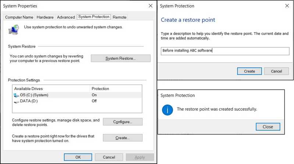
Task: Click the blue information icon in success dialog
Action: pos(168,109)
